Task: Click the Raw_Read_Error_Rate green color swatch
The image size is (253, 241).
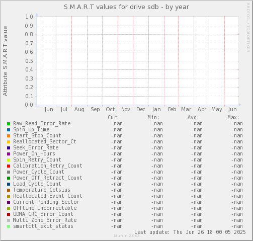Action: click(9, 124)
